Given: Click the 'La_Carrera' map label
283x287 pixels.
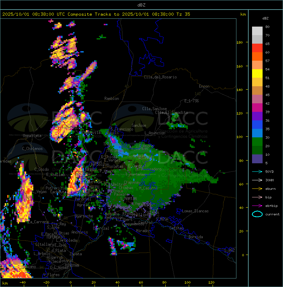Looking at the screenshot, I should click(x=38, y=222).
